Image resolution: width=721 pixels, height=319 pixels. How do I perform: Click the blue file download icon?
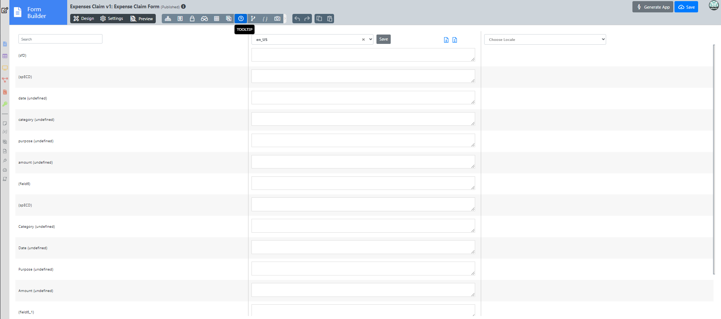[x=446, y=40]
